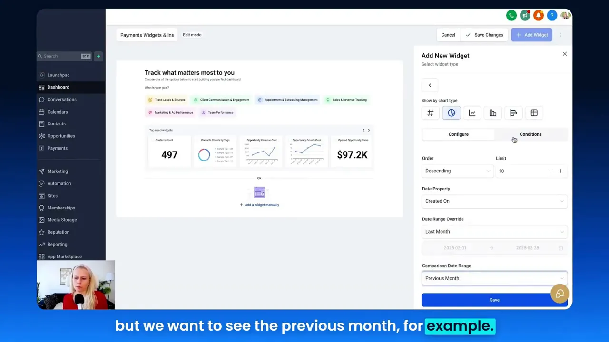
Task: Focus the sidebar Search field
Action: pyautogui.click(x=64, y=56)
